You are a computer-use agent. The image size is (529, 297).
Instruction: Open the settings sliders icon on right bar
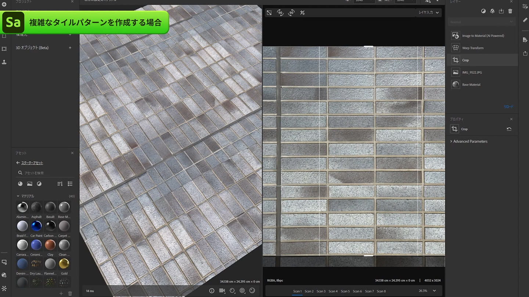(x=525, y=6)
